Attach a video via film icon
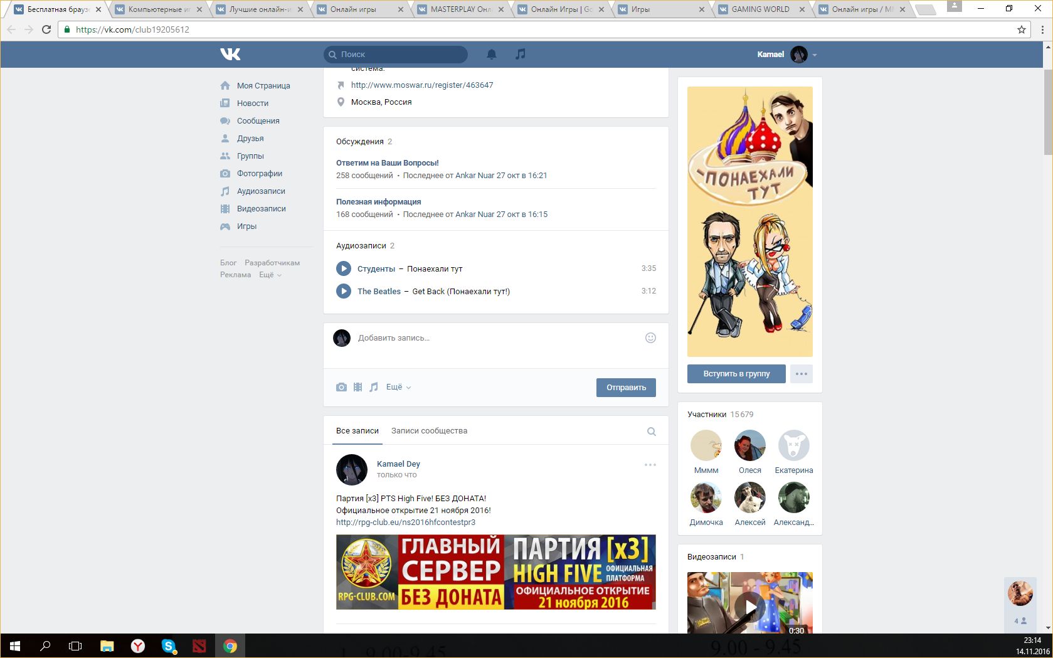The image size is (1053, 658). tap(357, 387)
